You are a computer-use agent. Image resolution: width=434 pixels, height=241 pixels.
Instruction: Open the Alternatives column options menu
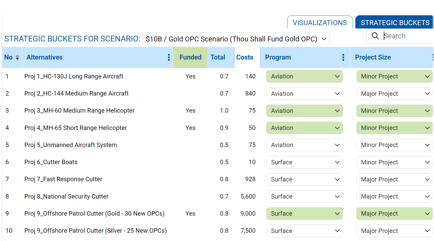(169, 57)
